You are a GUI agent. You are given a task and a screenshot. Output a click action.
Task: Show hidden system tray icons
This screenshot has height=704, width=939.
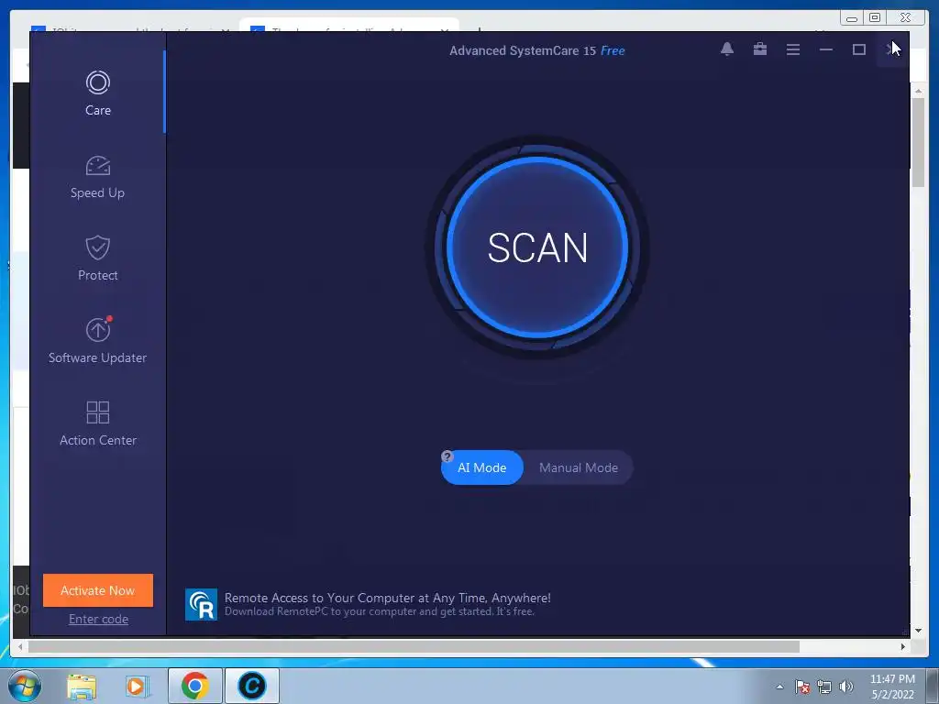pos(779,687)
